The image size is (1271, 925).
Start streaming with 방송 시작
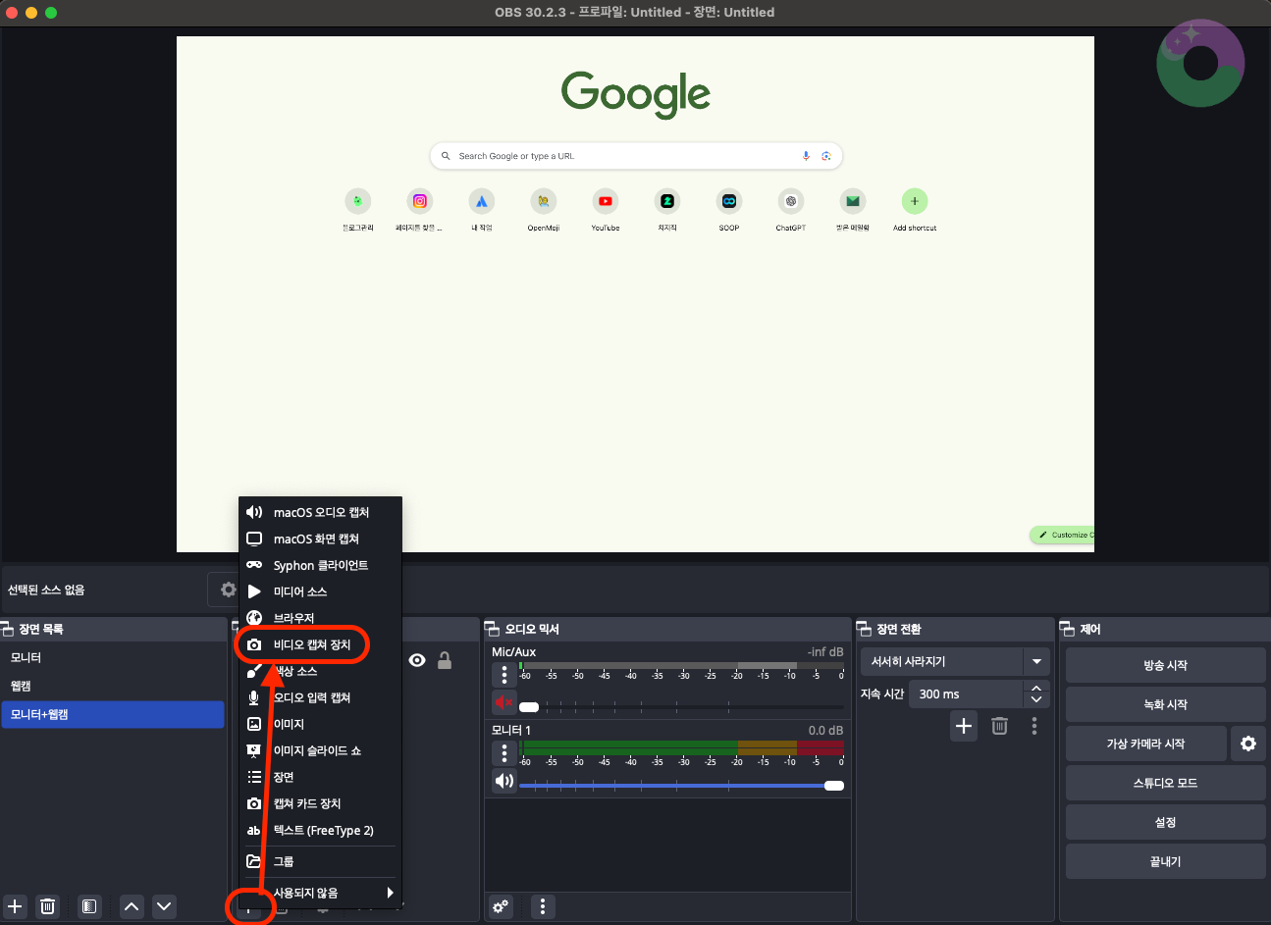(1165, 665)
